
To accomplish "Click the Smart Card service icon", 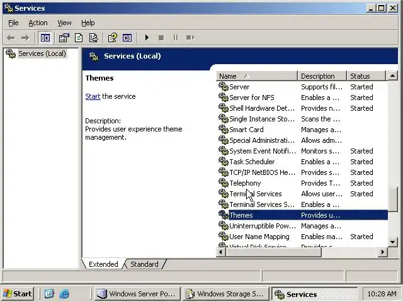I will (x=224, y=130).
